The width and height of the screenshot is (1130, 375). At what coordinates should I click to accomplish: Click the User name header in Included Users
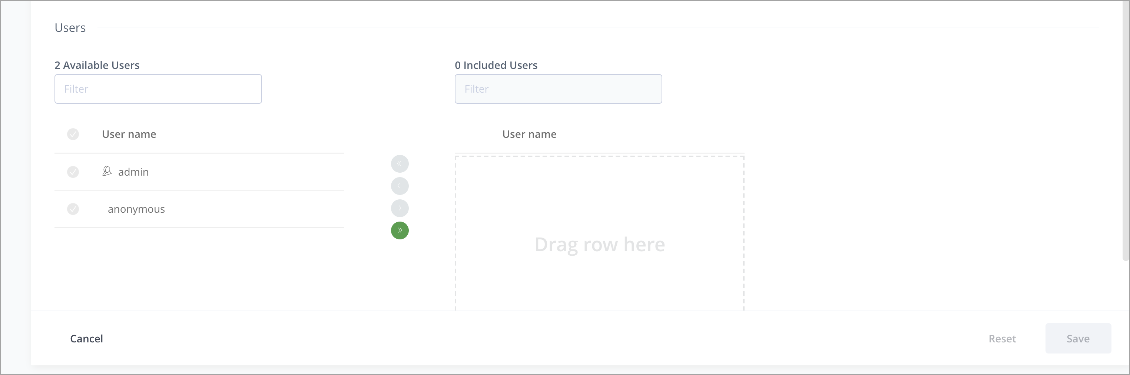point(529,134)
